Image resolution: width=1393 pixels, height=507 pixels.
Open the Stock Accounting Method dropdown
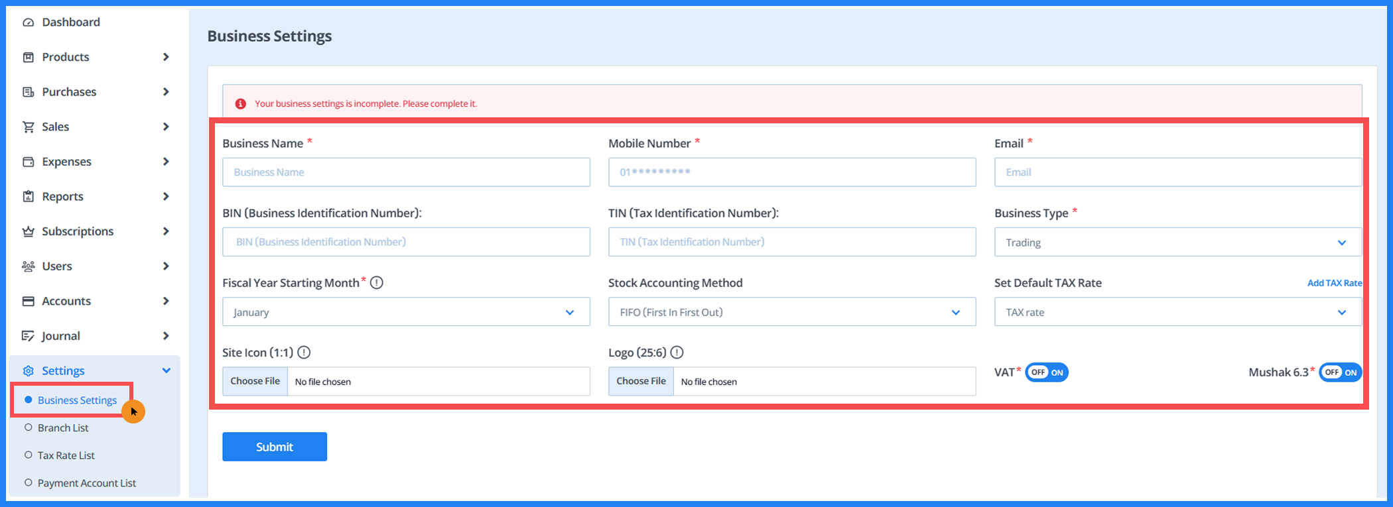(x=791, y=312)
